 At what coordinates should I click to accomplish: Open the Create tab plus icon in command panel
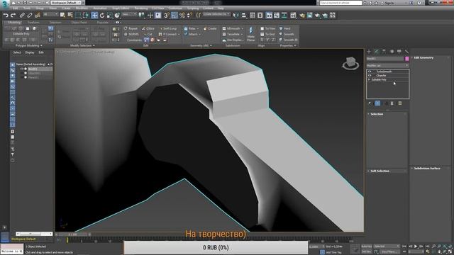(369, 52)
